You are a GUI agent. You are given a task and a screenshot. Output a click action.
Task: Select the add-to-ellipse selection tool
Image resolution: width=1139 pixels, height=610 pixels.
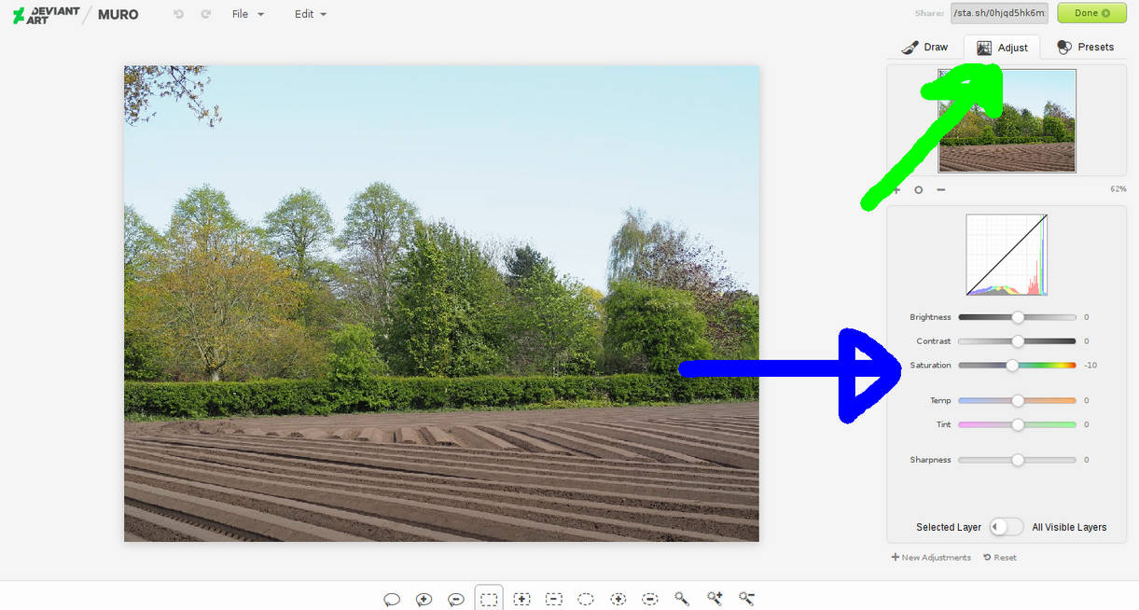(618, 599)
